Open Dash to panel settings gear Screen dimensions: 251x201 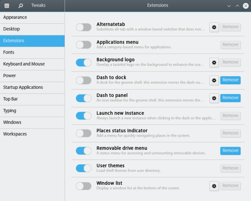(214, 98)
